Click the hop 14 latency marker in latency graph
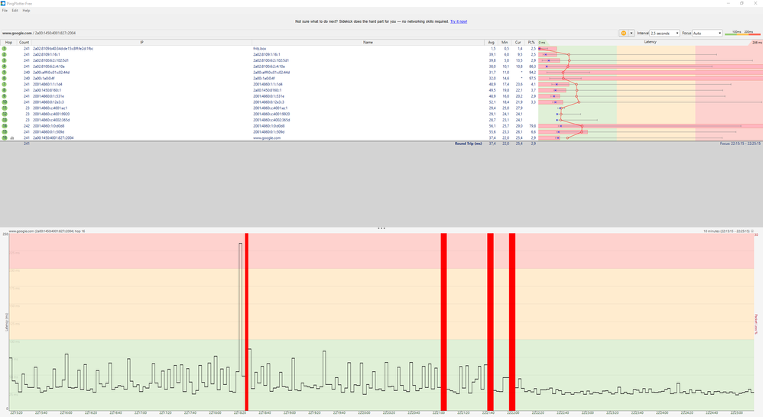Viewport: 763px width, 417px height. click(582, 126)
